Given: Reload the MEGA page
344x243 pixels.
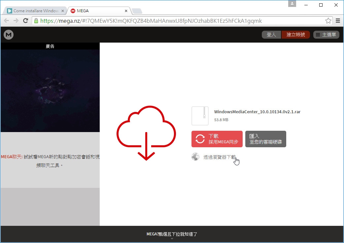Looking at the screenshot, I should (x=26, y=21).
